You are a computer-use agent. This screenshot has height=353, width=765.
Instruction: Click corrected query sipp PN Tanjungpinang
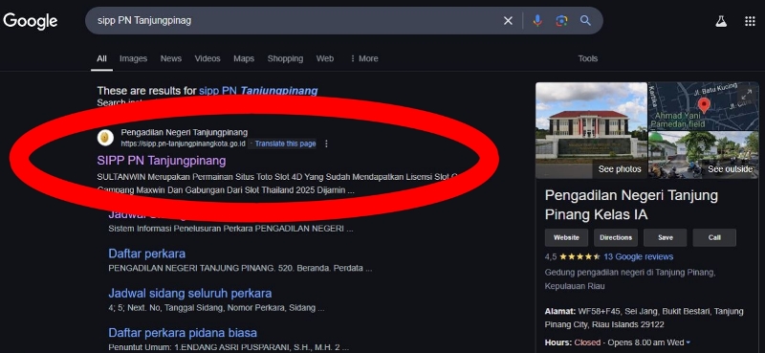click(258, 90)
